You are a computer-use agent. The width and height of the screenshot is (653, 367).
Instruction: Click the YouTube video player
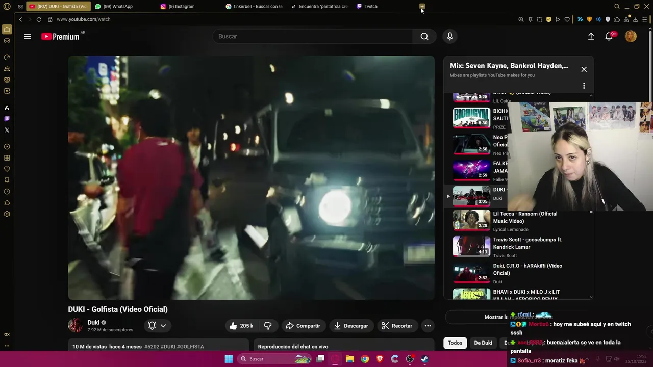click(251, 177)
